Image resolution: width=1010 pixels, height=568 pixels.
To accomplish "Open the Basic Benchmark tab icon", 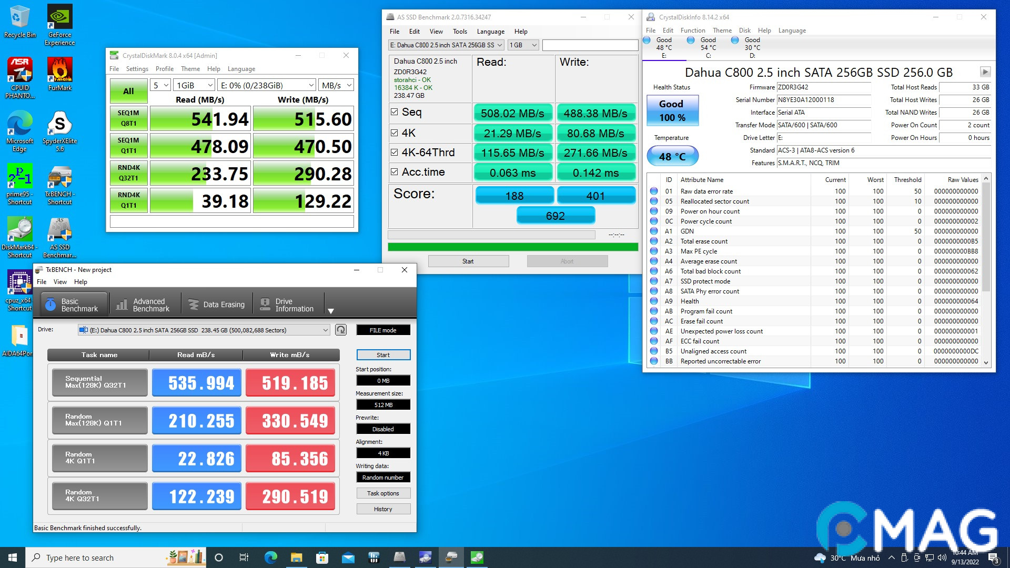I will pyautogui.click(x=50, y=305).
